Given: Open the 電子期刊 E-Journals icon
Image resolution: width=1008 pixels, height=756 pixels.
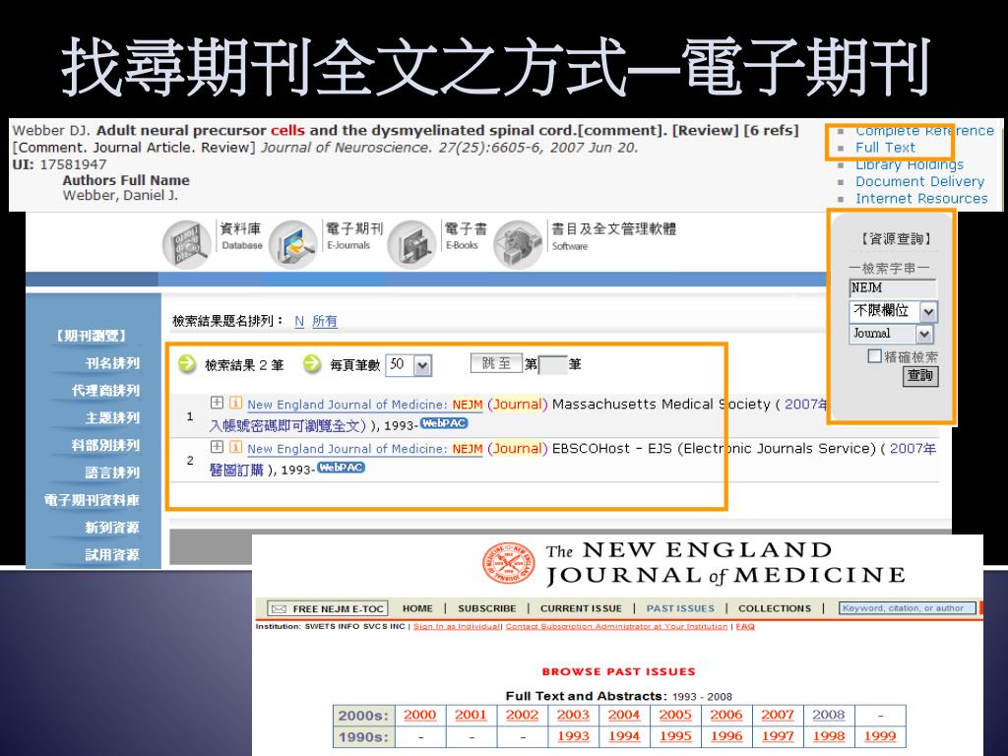Looking at the screenshot, I should coord(293,244).
